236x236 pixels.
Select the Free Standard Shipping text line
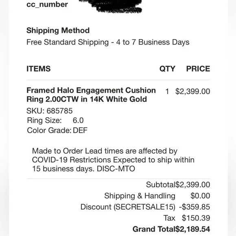pos(108,42)
